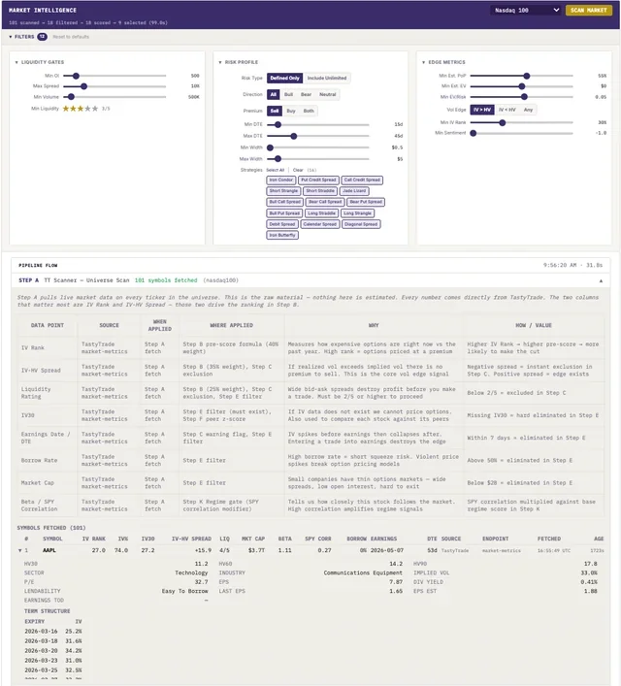Adjust the Min Width slider handle

click(x=270, y=147)
